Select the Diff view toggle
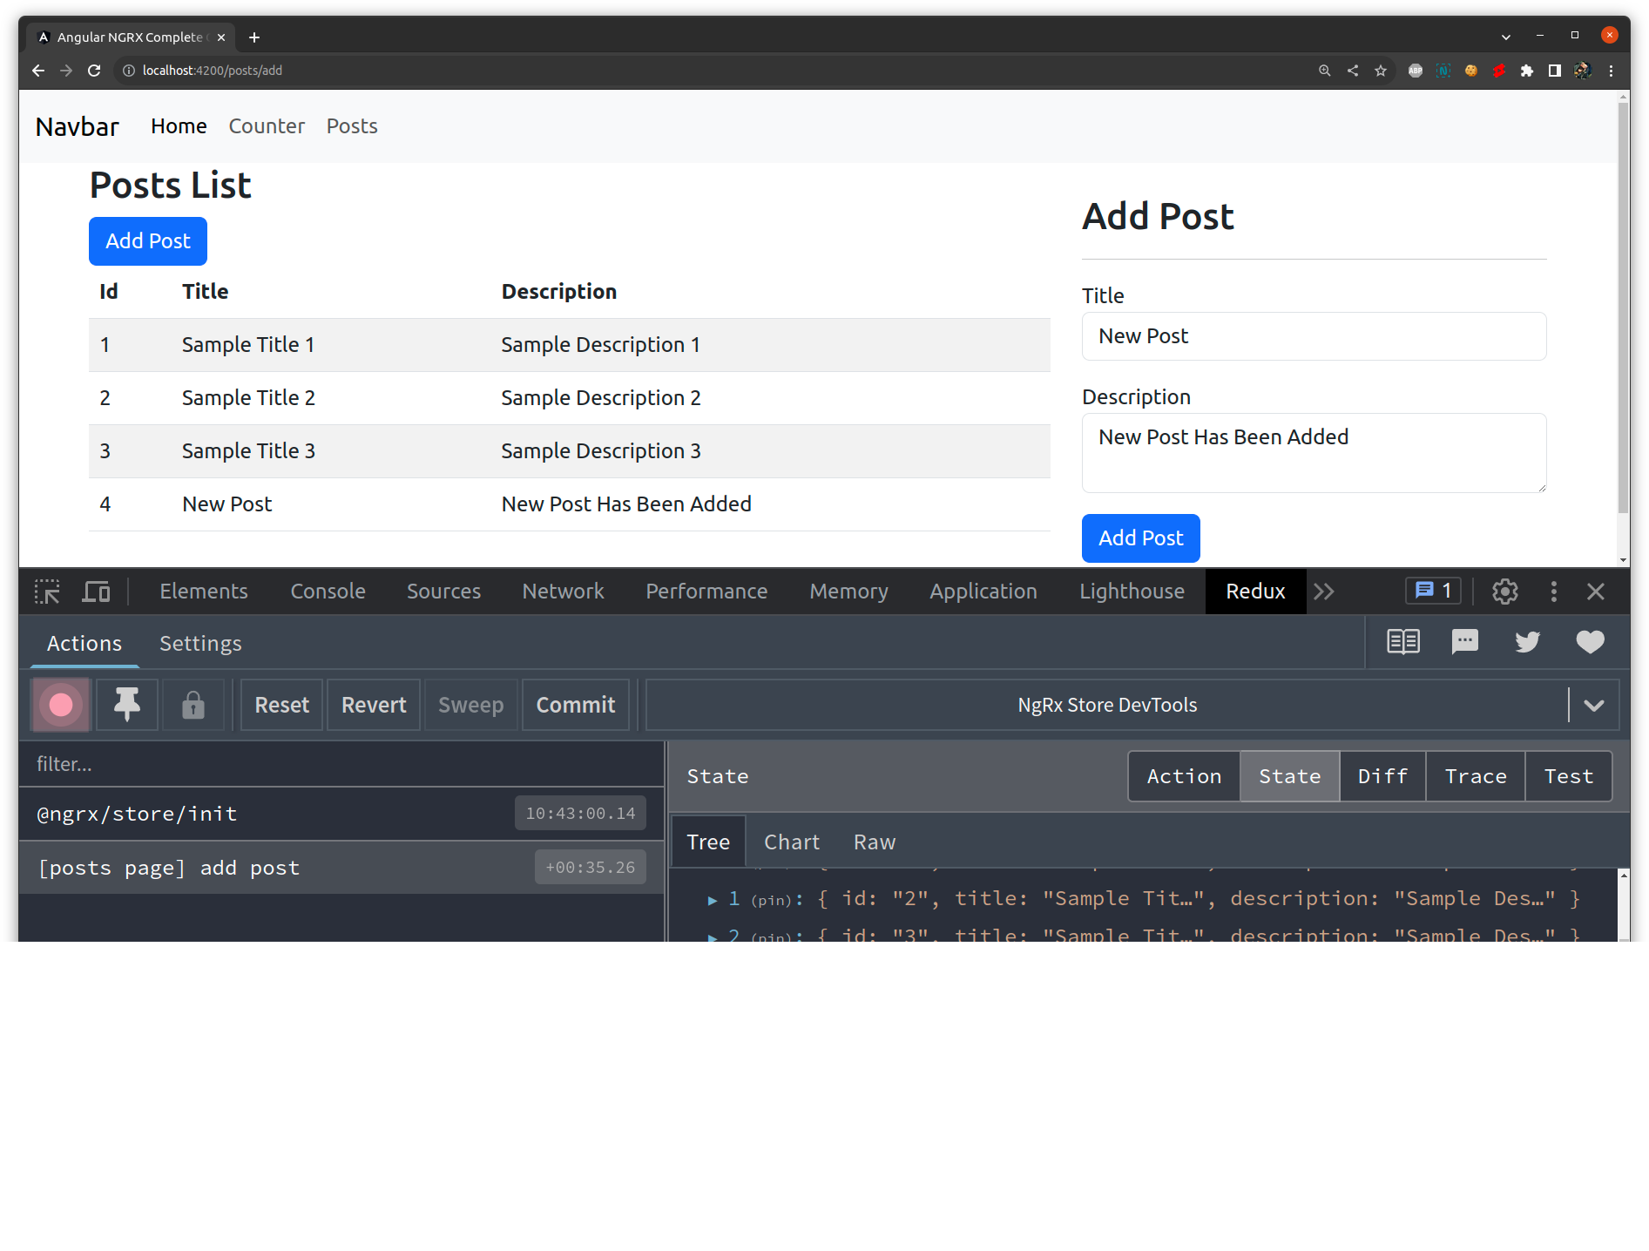This screenshot has width=1649, height=1251. point(1382,776)
